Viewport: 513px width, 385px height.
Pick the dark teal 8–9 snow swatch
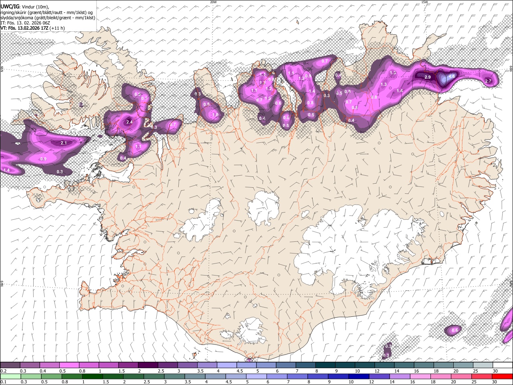(325, 365)
